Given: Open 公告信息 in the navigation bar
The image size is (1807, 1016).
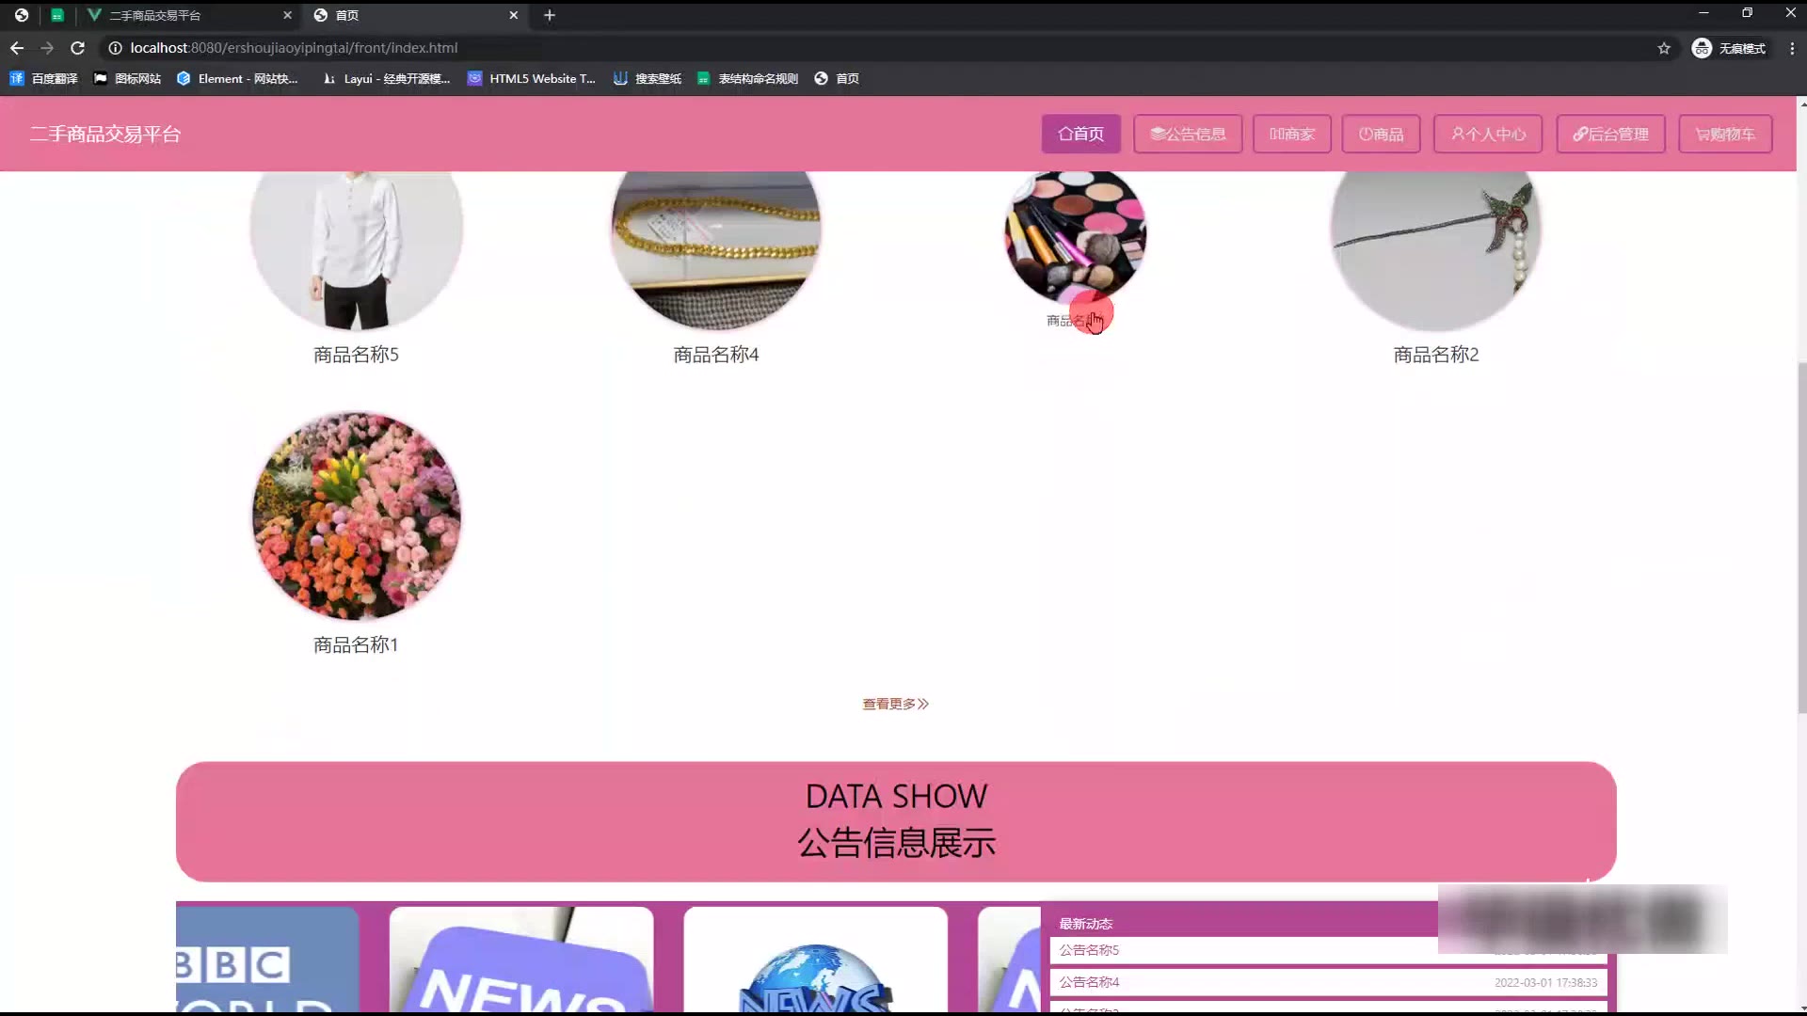Looking at the screenshot, I should 1188,135.
